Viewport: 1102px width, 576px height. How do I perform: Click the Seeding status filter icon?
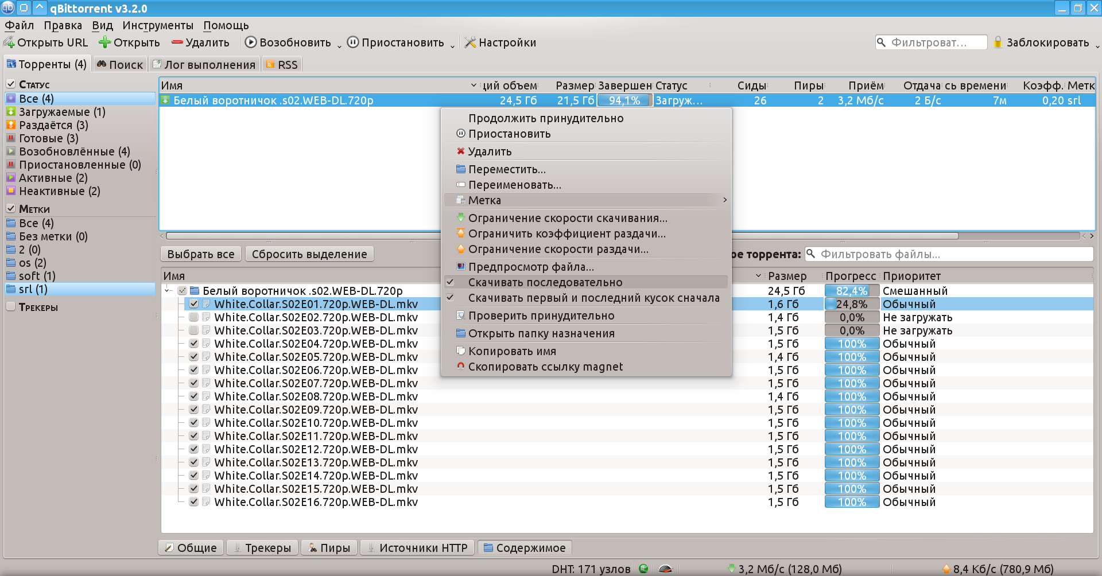[11, 125]
